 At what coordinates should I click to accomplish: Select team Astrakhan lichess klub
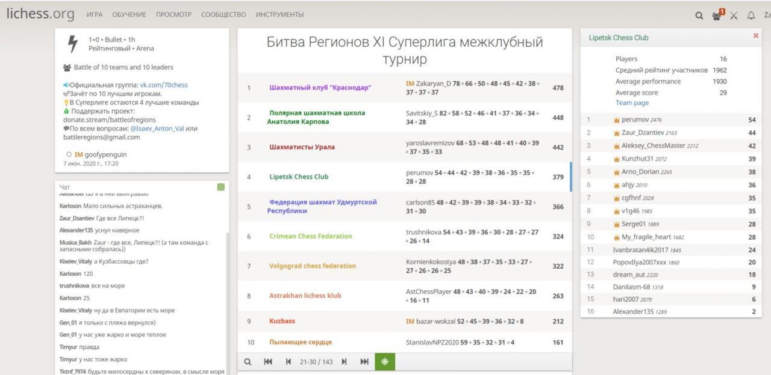pos(307,296)
